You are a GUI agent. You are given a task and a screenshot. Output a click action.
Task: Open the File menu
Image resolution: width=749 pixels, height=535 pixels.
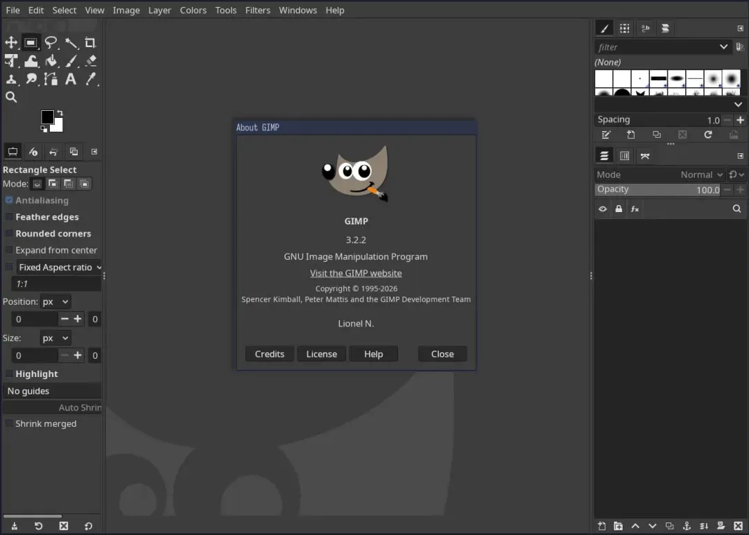click(13, 10)
